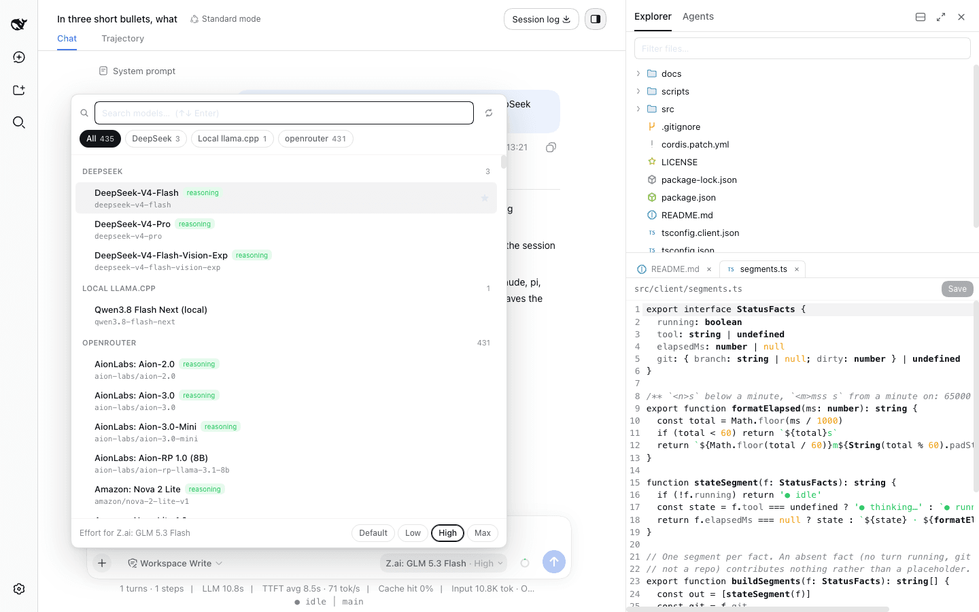Open the new workspace folder icon

(x=19, y=90)
